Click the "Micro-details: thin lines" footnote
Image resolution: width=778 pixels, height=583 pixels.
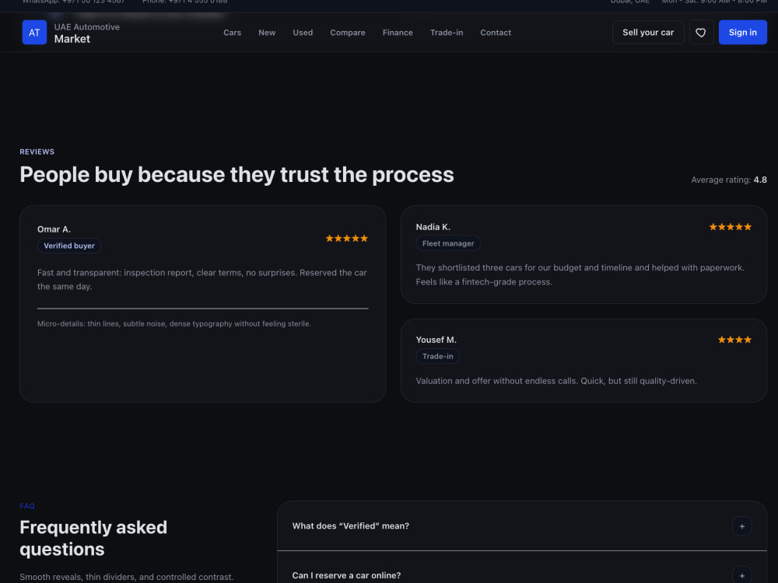coord(174,323)
